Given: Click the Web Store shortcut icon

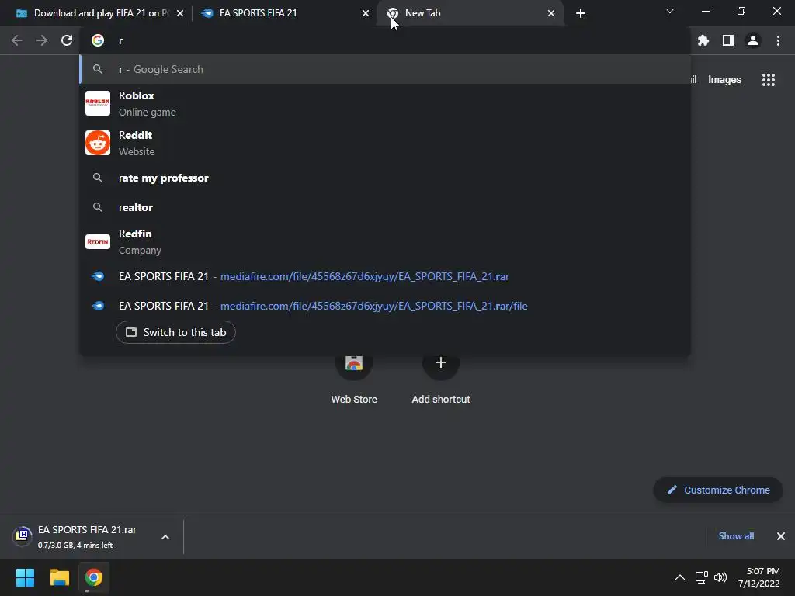Looking at the screenshot, I should [x=354, y=363].
